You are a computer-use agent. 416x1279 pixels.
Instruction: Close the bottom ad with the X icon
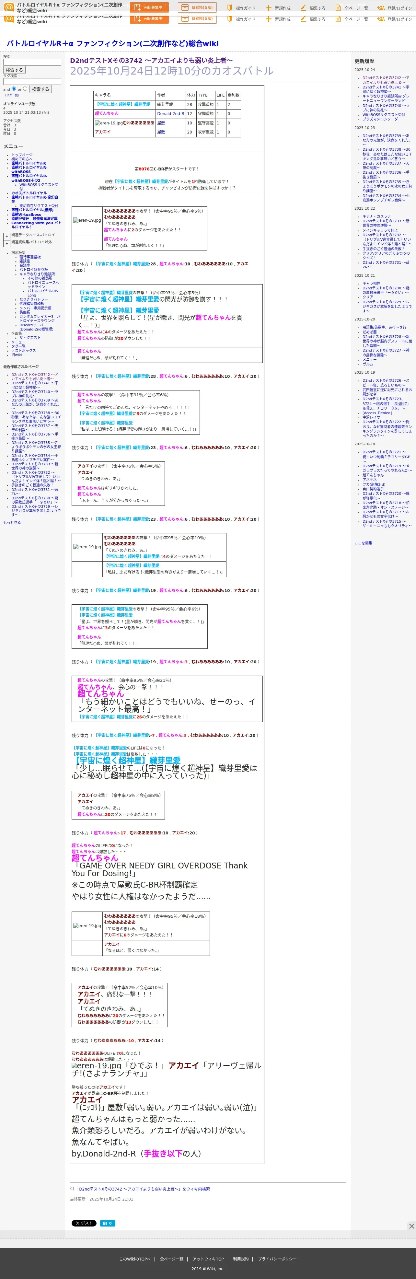tap(411, 1226)
